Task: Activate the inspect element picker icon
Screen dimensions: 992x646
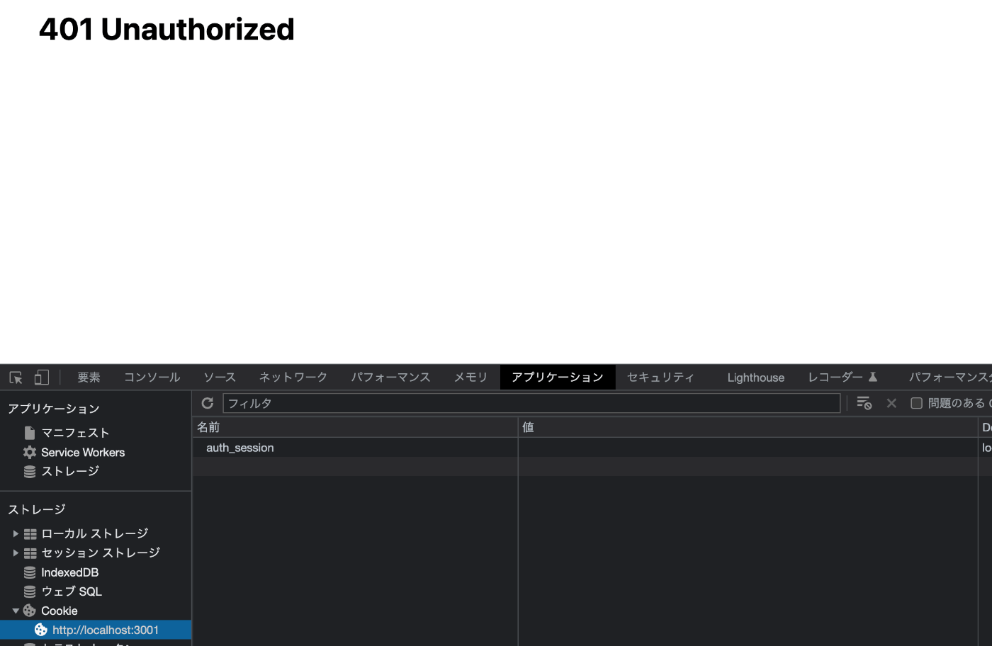Action: coord(16,378)
